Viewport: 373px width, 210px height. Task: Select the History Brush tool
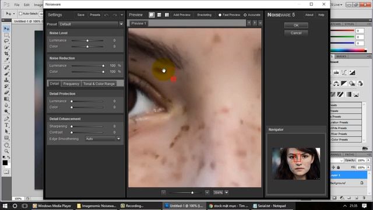6,86
